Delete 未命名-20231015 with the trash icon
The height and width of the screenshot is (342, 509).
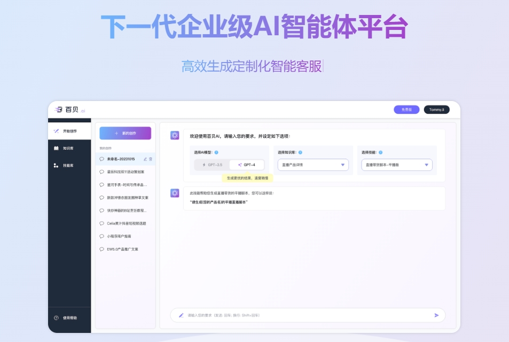point(150,159)
